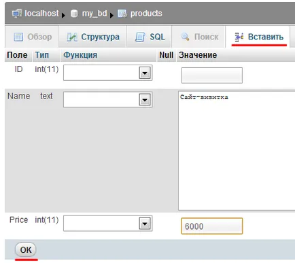Screen dimensions: 295x263
Task: Click the Price field label
Action: [18, 220]
